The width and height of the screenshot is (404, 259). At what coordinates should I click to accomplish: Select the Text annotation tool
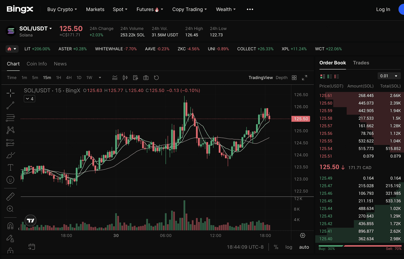coord(10,167)
